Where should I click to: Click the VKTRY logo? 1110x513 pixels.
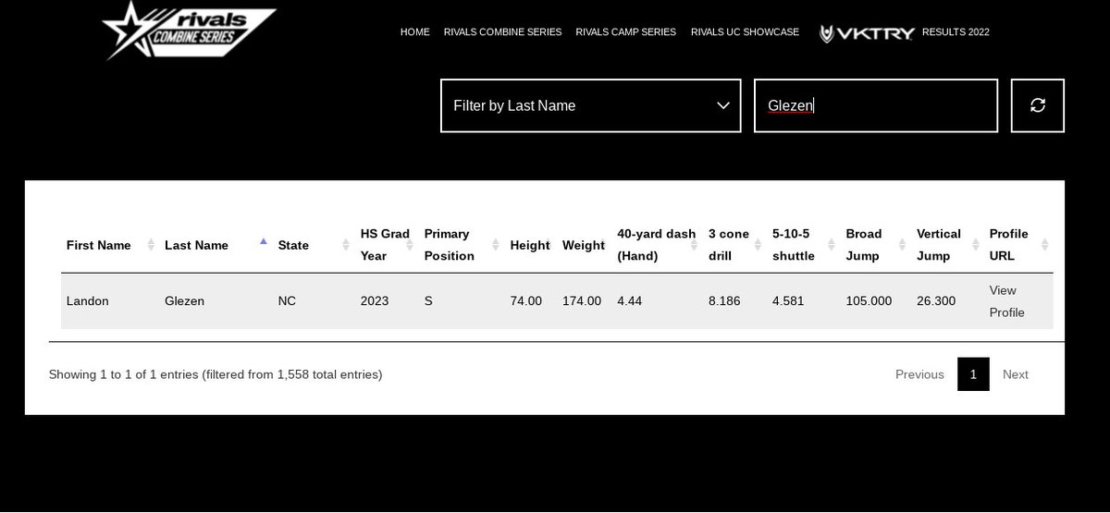click(867, 33)
